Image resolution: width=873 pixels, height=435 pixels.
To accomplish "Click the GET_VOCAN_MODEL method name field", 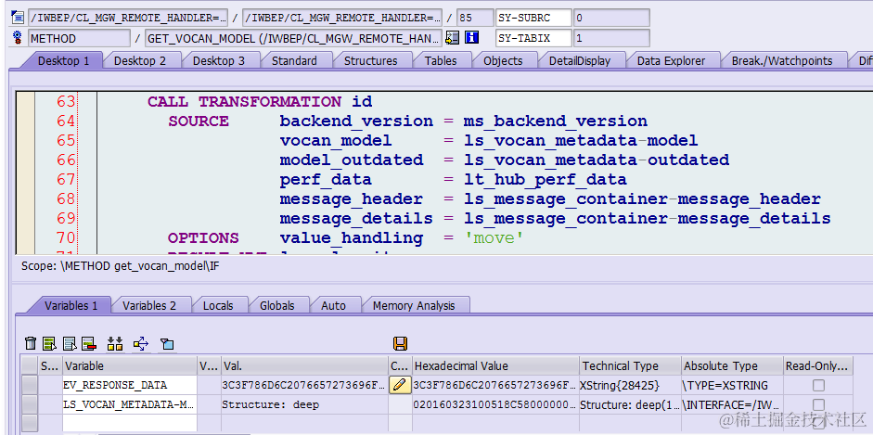I will point(293,38).
